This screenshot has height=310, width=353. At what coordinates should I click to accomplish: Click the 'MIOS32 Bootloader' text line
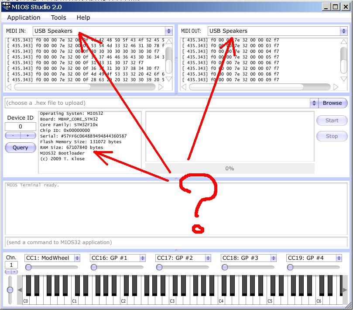(x=62, y=153)
